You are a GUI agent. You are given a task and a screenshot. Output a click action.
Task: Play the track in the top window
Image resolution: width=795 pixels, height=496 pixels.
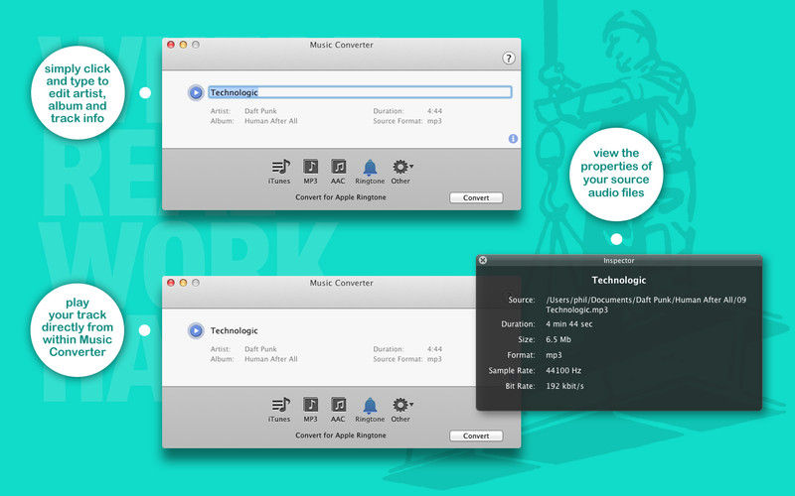196,92
